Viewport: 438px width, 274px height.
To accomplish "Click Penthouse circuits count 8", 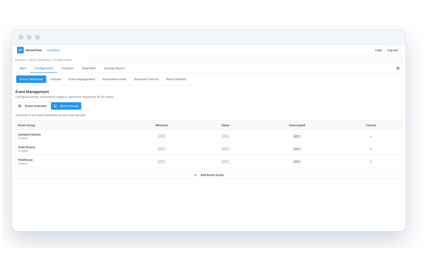I will pos(371,162).
